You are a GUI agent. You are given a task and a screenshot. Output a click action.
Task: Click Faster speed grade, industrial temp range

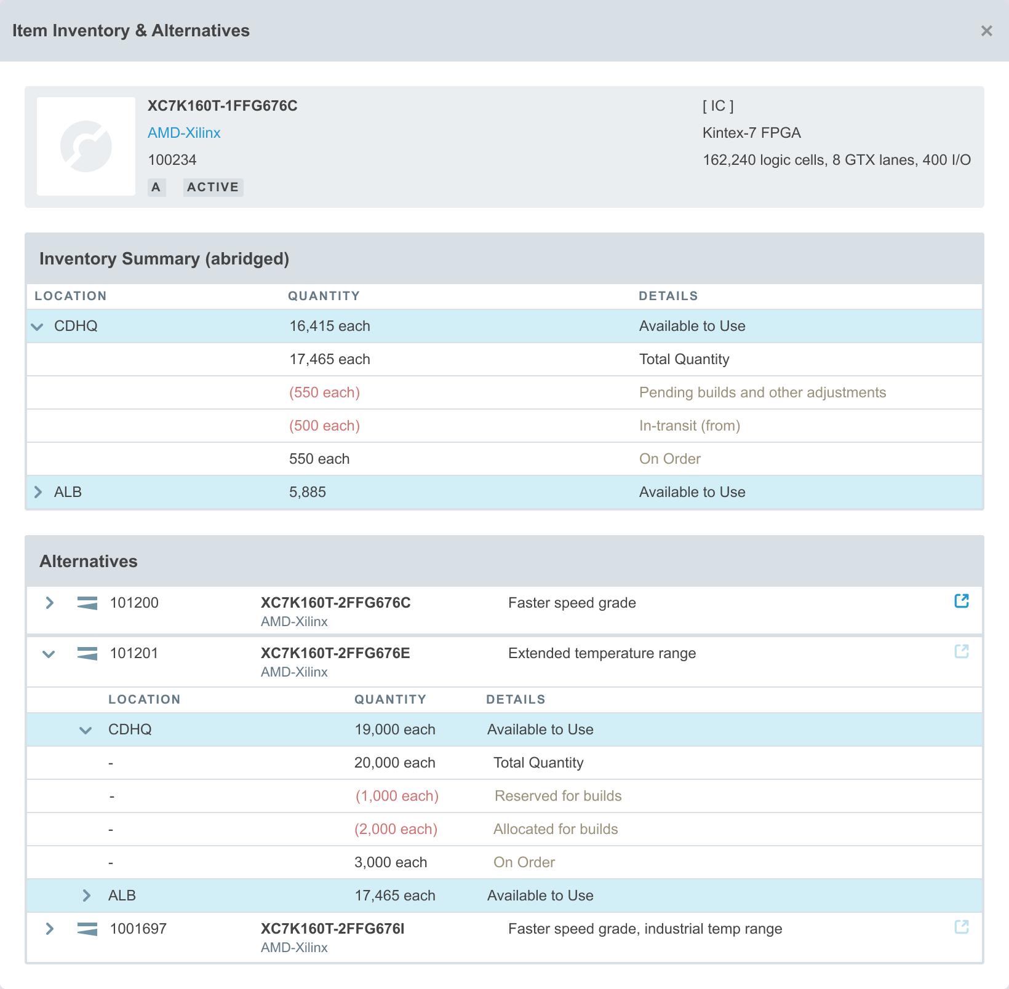pos(645,929)
